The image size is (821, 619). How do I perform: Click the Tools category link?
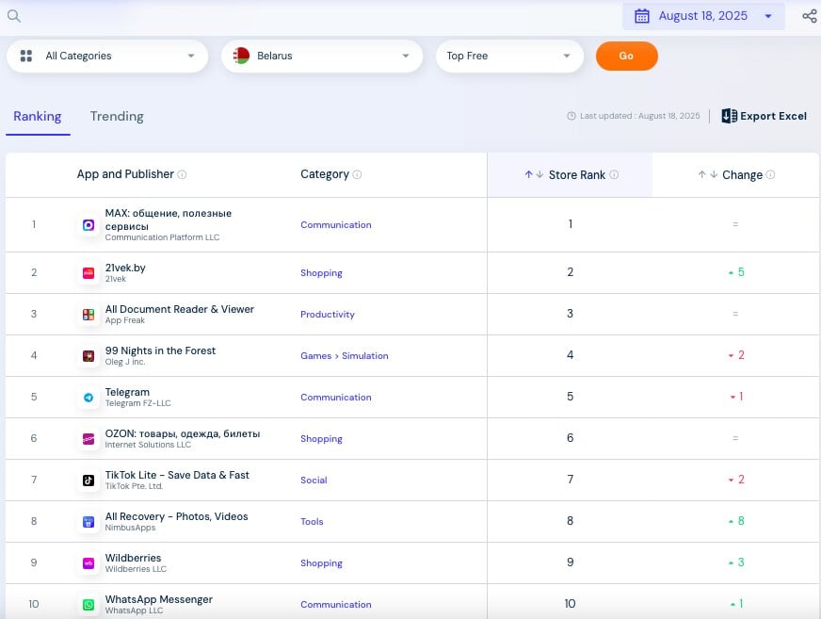tap(312, 522)
